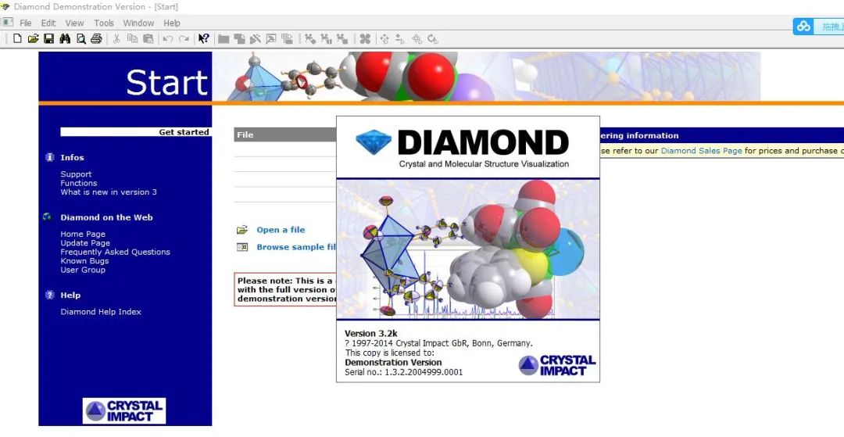Click the 'Demonstration Version' license text
The height and width of the screenshot is (437, 844).
[x=393, y=362]
